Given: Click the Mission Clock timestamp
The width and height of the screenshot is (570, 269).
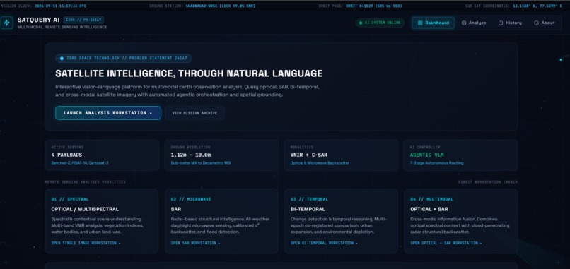Looking at the screenshot, I should (60, 6).
